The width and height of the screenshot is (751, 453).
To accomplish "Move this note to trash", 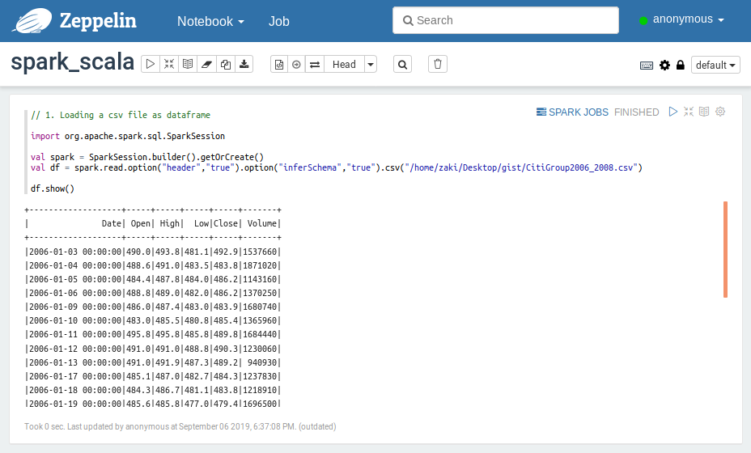I will point(438,64).
